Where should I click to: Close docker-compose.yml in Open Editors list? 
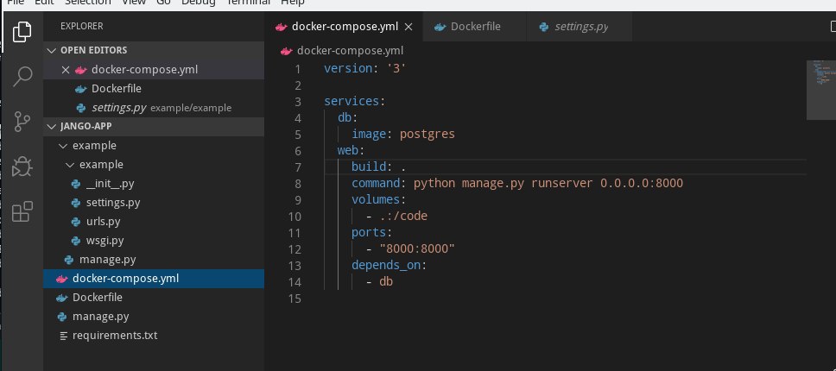(x=66, y=70)
